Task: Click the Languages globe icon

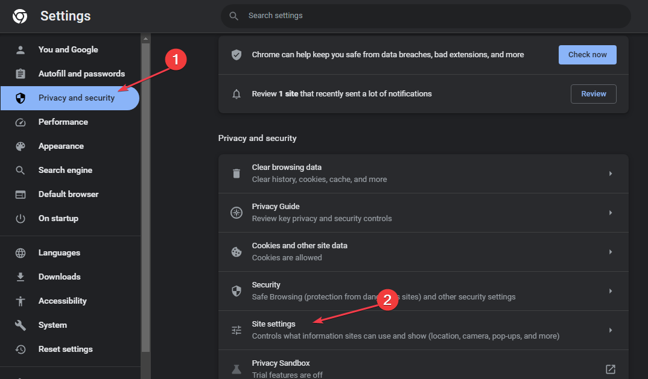Action: coord(21,253)
